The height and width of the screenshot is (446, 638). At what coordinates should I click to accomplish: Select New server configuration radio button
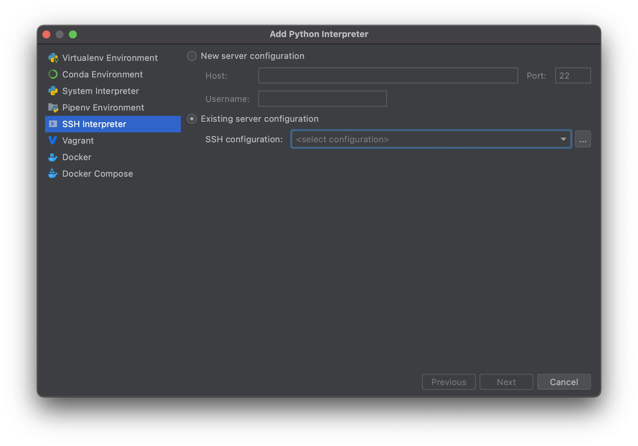point(192,56)
